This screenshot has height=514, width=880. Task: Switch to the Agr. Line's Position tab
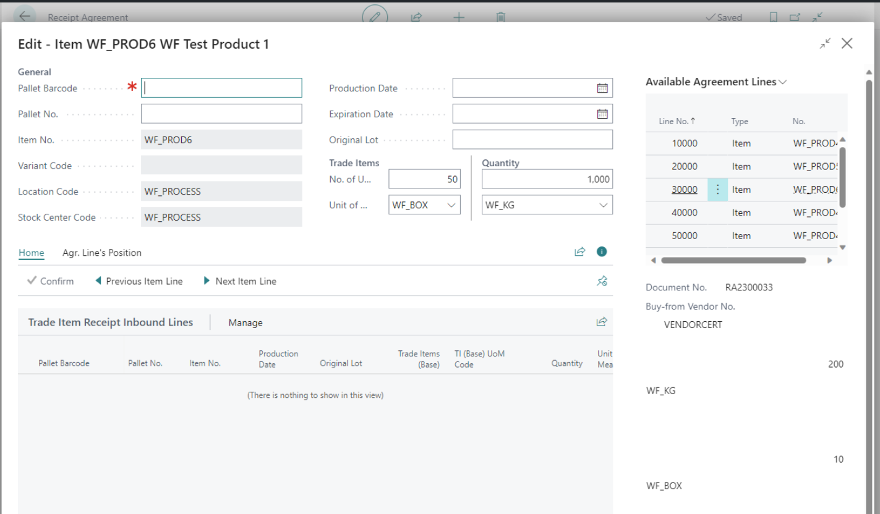(102, 253)
